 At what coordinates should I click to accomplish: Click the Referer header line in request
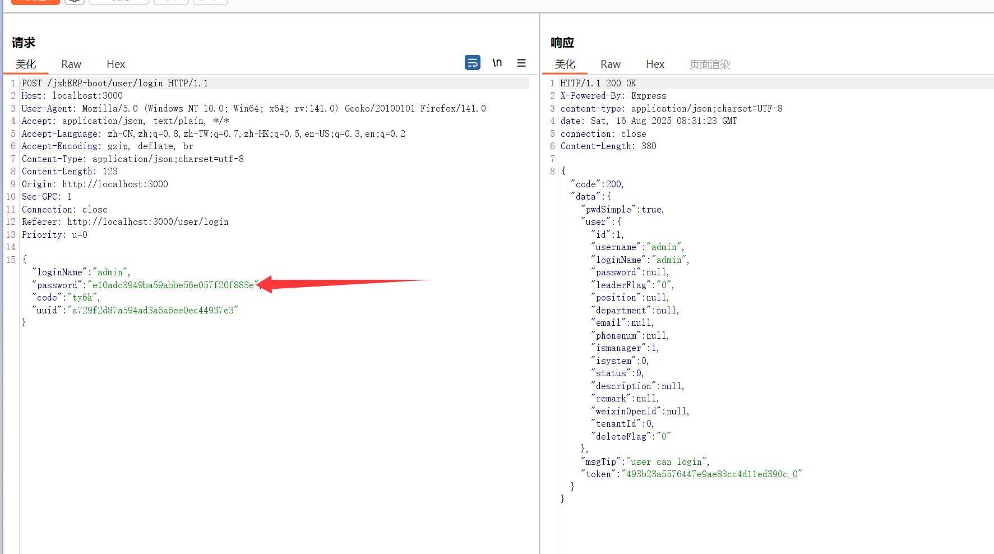click(125, 222)
